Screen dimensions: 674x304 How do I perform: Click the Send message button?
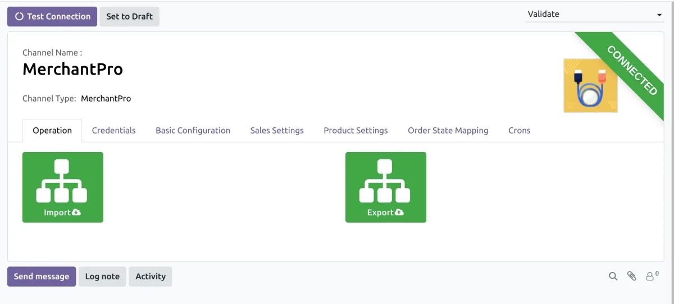[42, 277]
